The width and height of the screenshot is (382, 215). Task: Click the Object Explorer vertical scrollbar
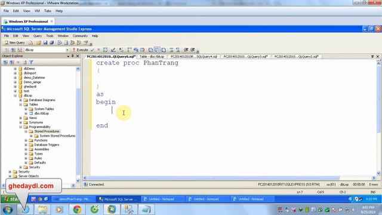[x=78, y=125]
